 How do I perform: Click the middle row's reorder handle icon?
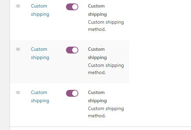18,49
